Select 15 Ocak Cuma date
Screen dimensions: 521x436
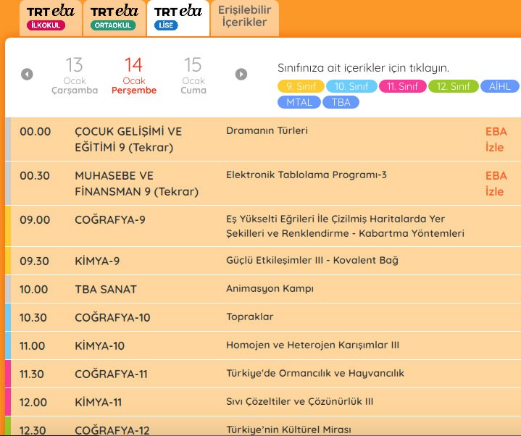193,75
